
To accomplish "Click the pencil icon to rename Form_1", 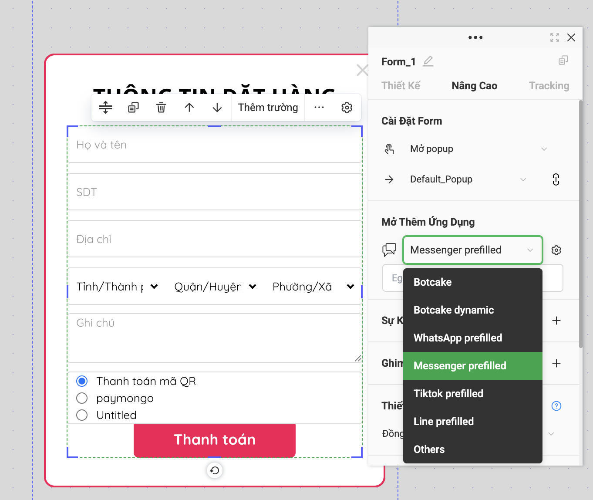I will 428,61.
